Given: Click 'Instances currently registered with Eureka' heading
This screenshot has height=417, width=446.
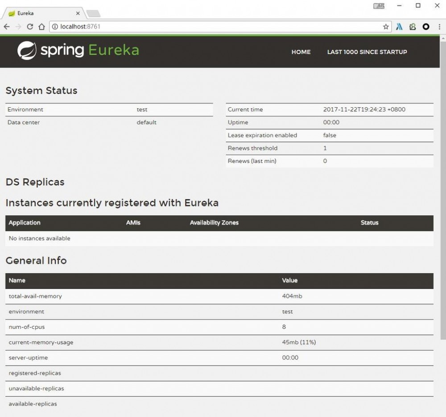Looking at the screenshot, I should pyautogui.click(x=112, y=203).
